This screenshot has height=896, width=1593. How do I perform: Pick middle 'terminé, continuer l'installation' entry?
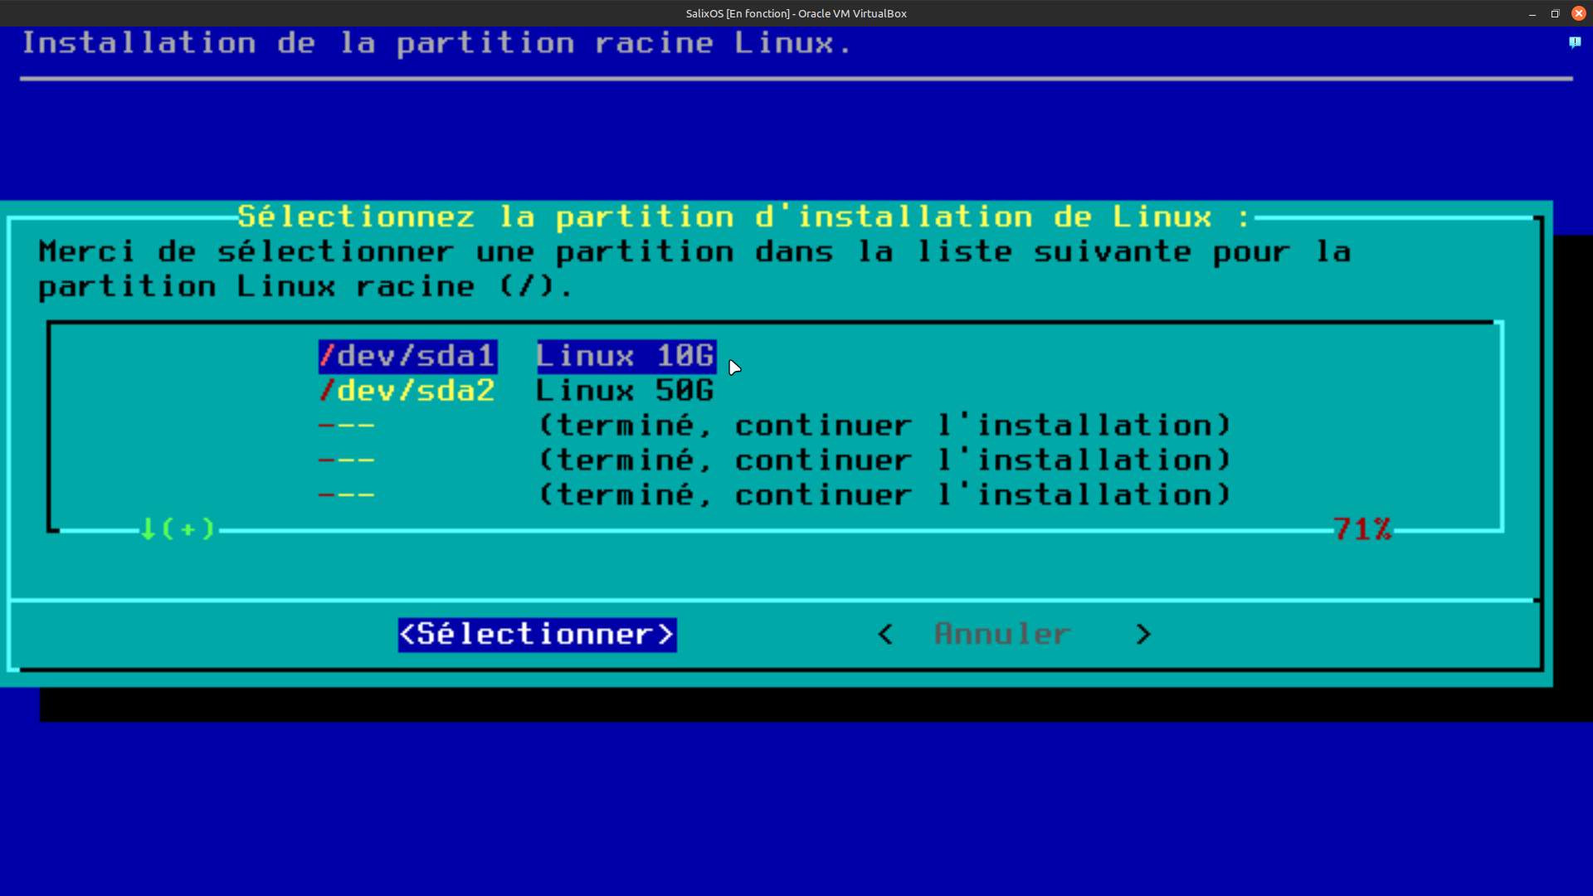(x=884, y=460)
